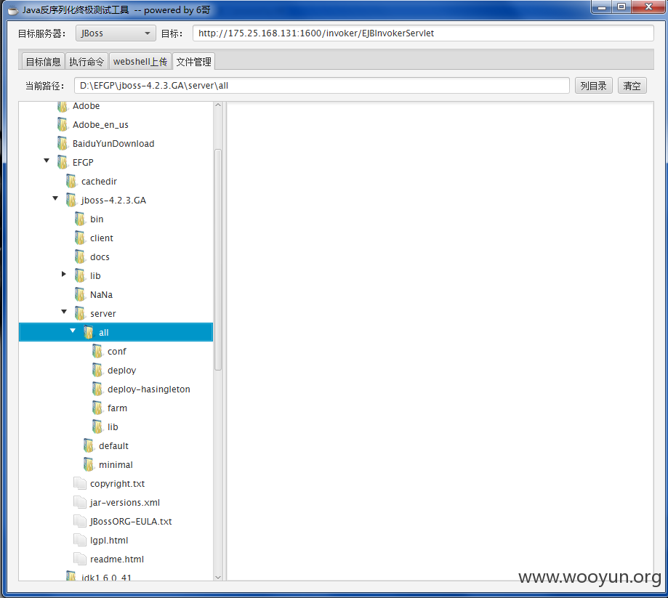The width and height of the screenshot is (668, 598).
Task: Select the 文件管理 tab
Action: [194, 61]
